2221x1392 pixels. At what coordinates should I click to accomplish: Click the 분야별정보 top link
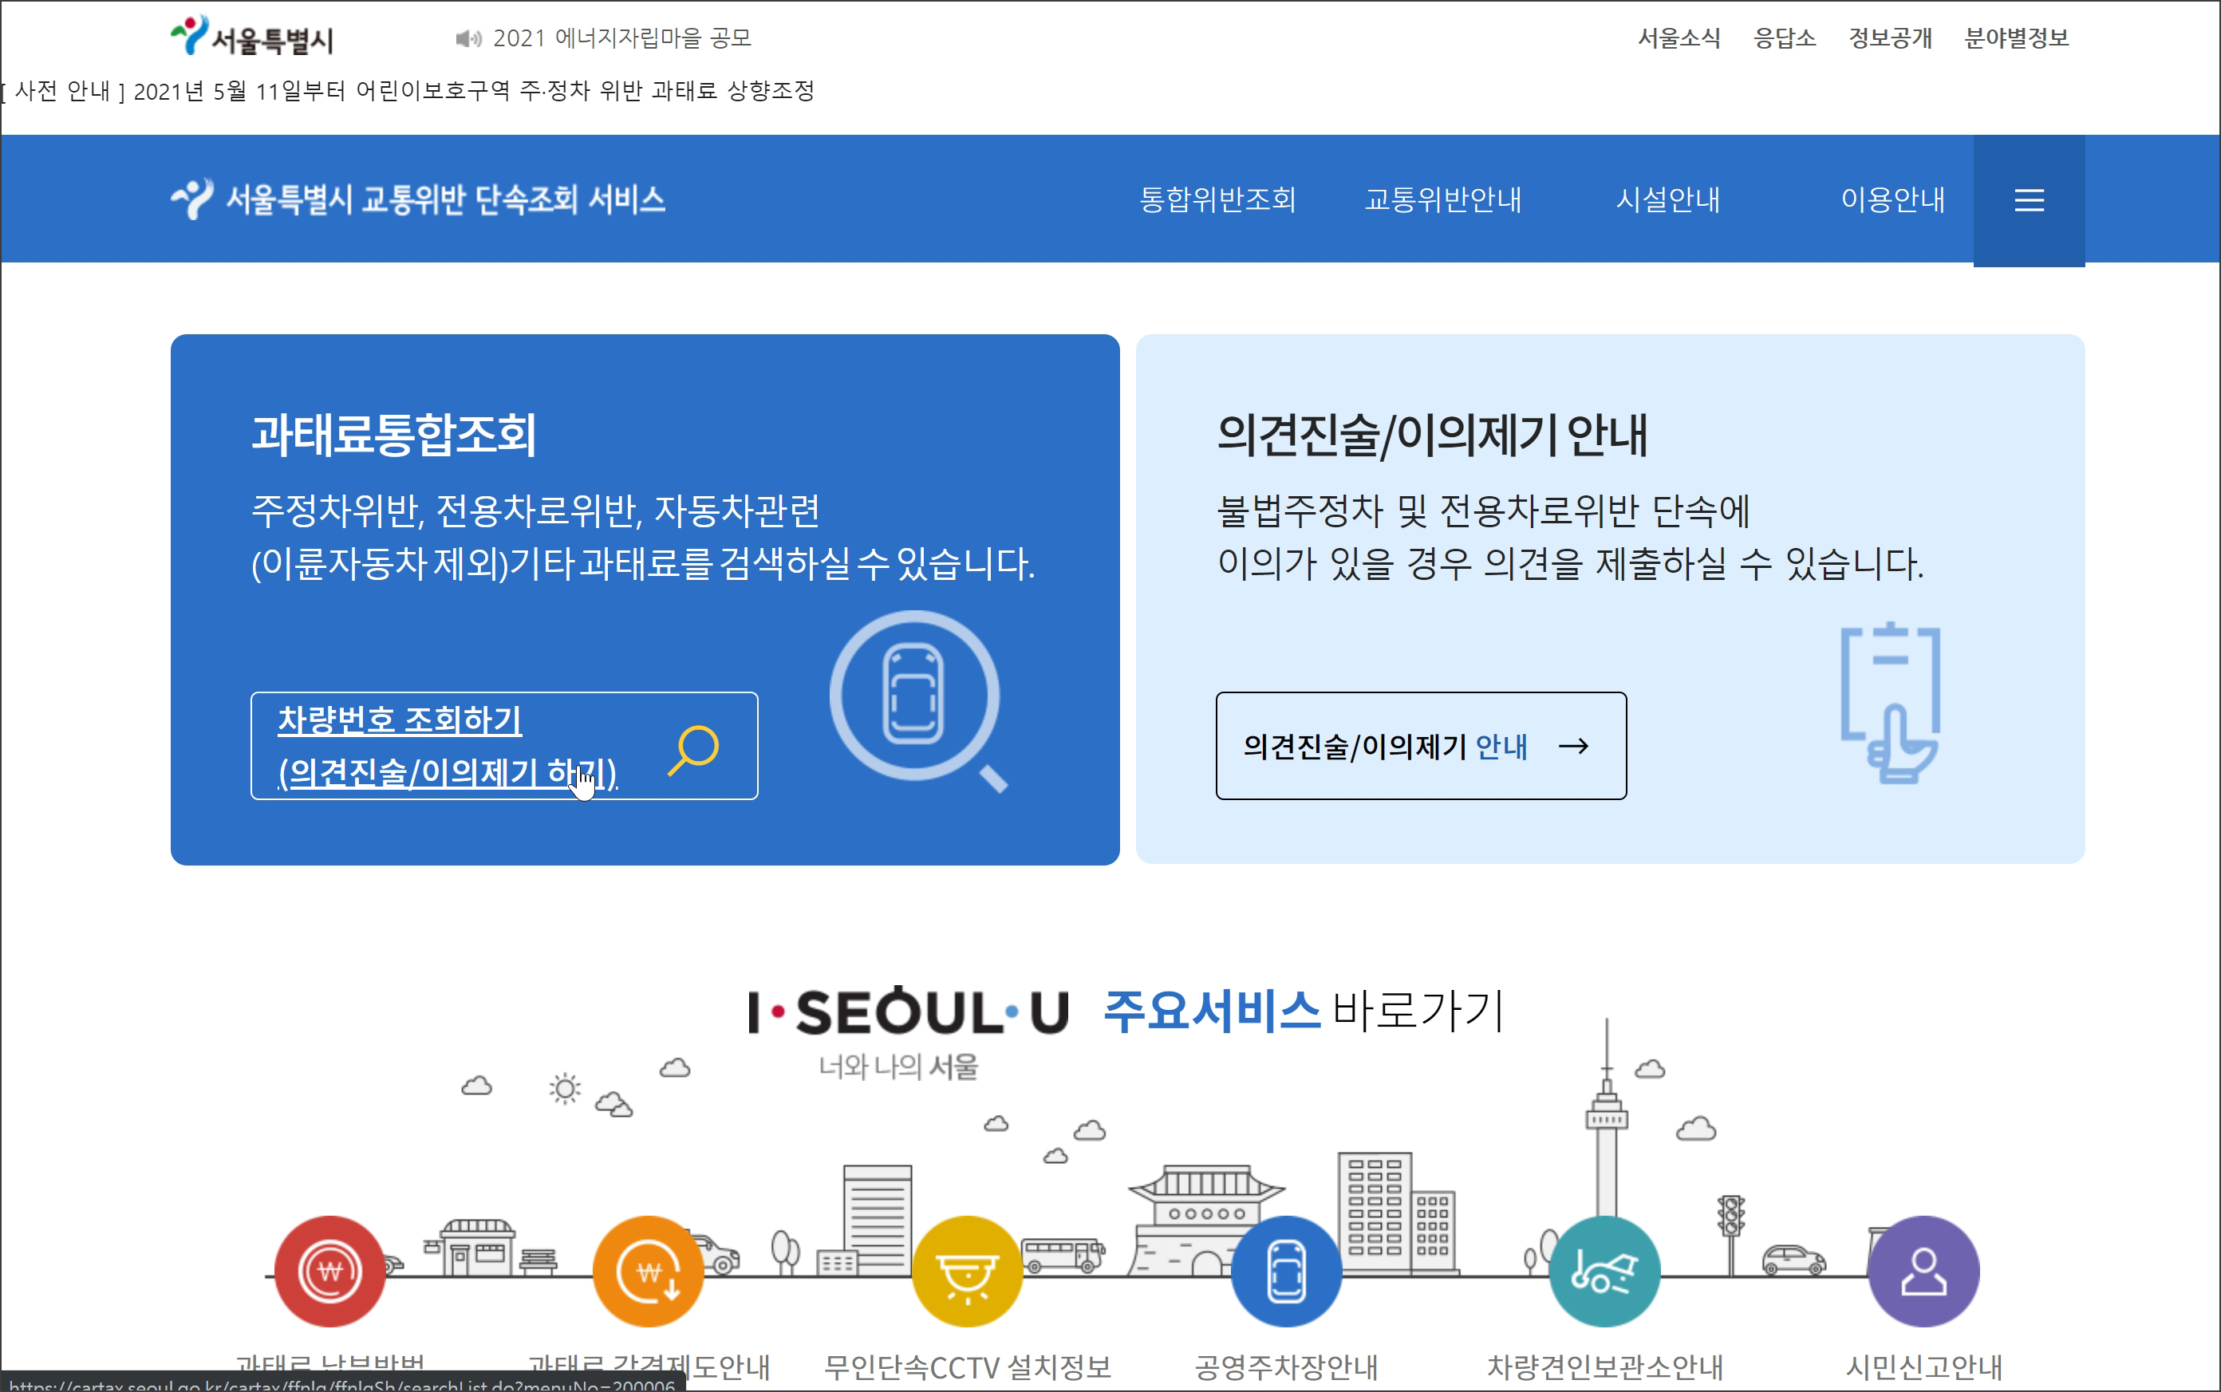point(2016,37)
